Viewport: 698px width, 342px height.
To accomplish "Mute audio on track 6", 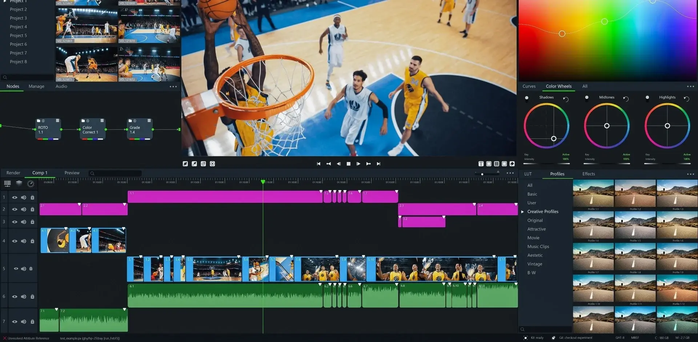I will click(24, 297).
